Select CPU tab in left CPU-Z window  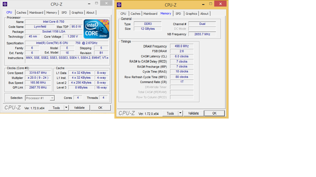click(x=9, y=12)
